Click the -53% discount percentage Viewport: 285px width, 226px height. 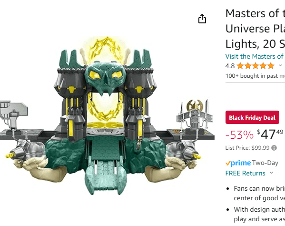coord(239,135)
